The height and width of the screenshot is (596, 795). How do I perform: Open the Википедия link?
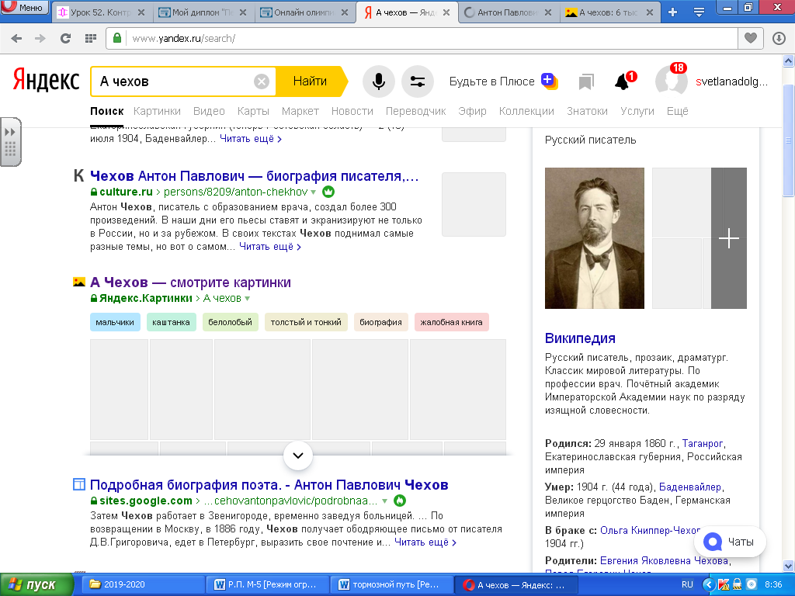(580, 338)
